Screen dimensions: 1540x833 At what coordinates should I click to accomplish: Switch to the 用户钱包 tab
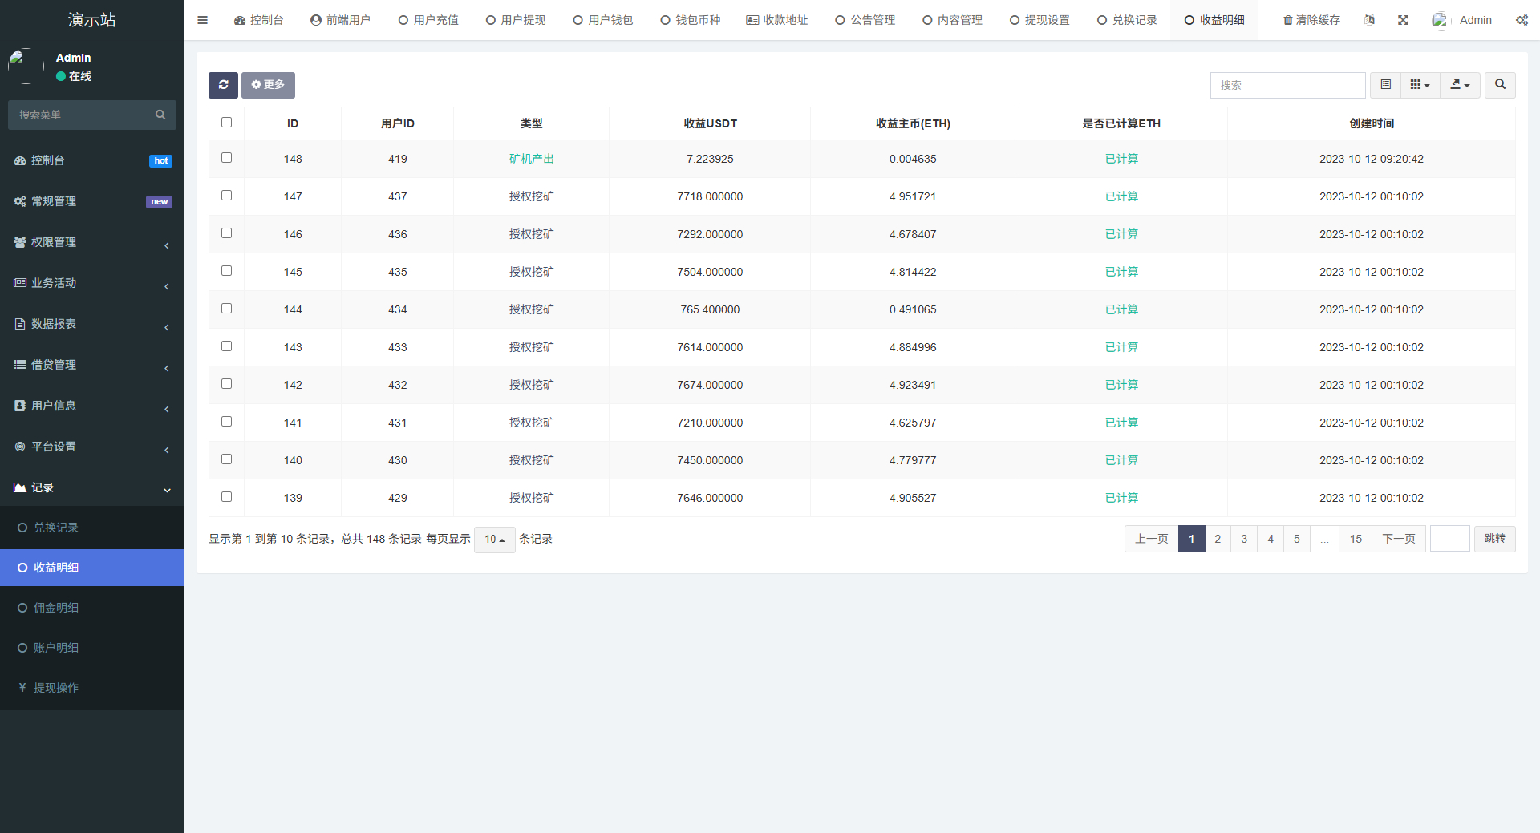(x=602, y=20)
